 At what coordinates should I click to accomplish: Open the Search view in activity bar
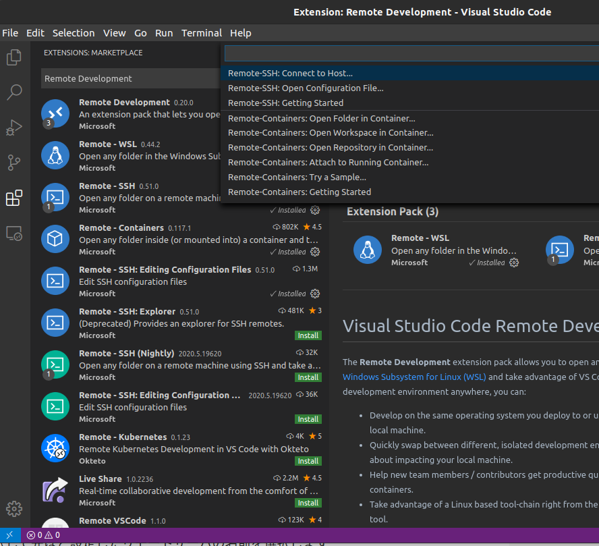[x=14, y=92]
